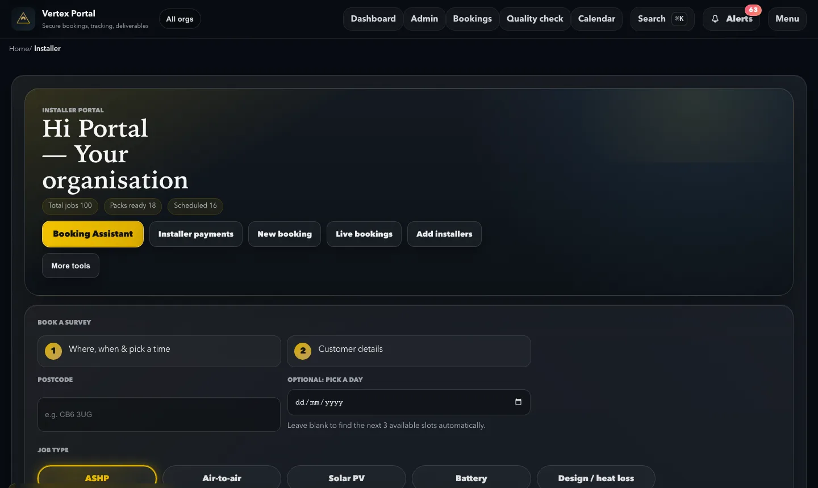The height and width of the screenshot is (488, 818).
Task: Focus the Postcode input field
Action: point(159,414)
